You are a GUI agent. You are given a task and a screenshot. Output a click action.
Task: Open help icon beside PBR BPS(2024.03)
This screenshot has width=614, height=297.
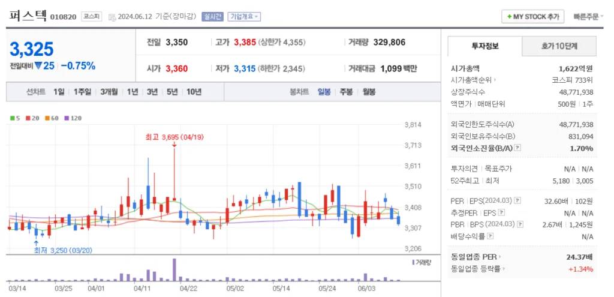point(520,224)
